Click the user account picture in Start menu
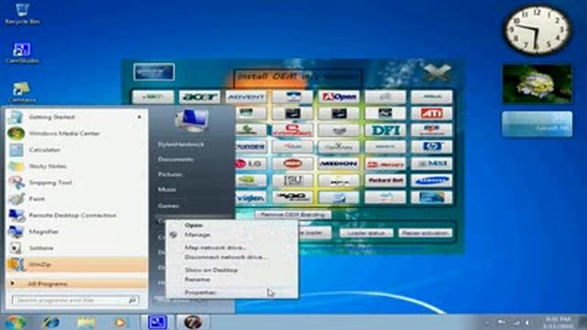This screenshot has height=330, width=587. click(x=192, y=120)
